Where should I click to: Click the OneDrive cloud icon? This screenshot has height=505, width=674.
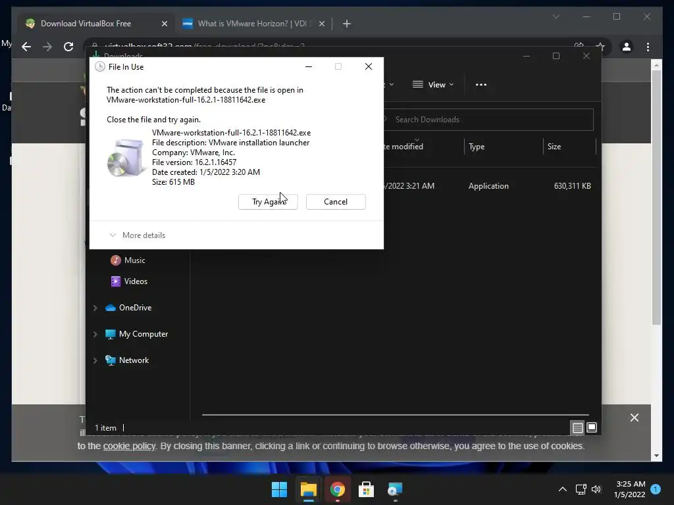click(x=111, y=308)
